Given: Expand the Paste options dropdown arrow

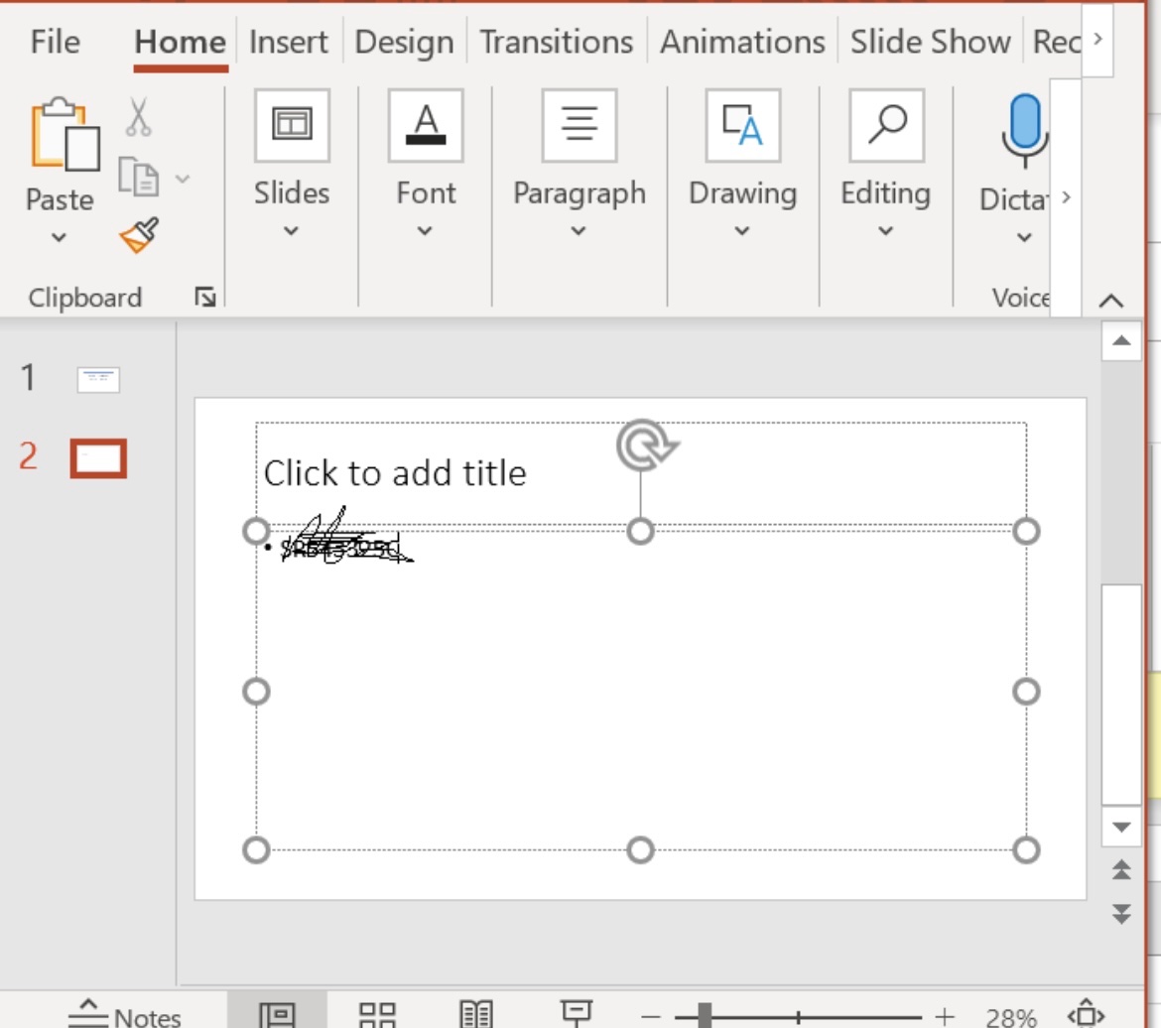Looking at the screenshot, I should coord(59,238).
